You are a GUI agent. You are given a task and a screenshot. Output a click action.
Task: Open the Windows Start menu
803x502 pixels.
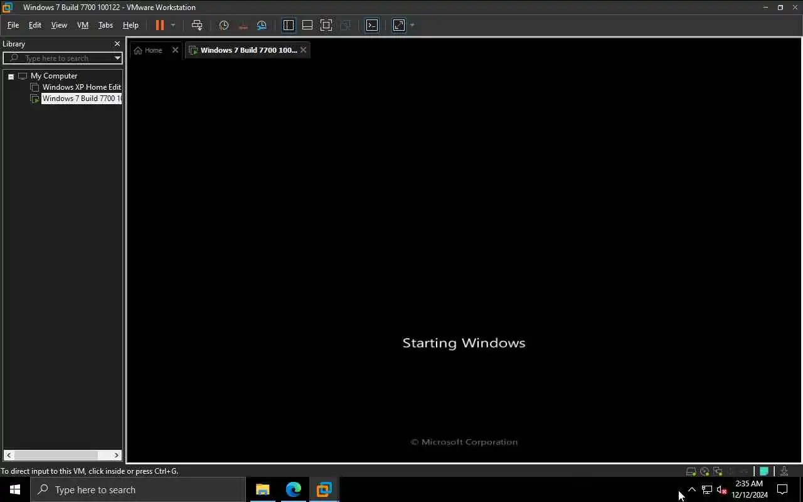pos(15,489)
